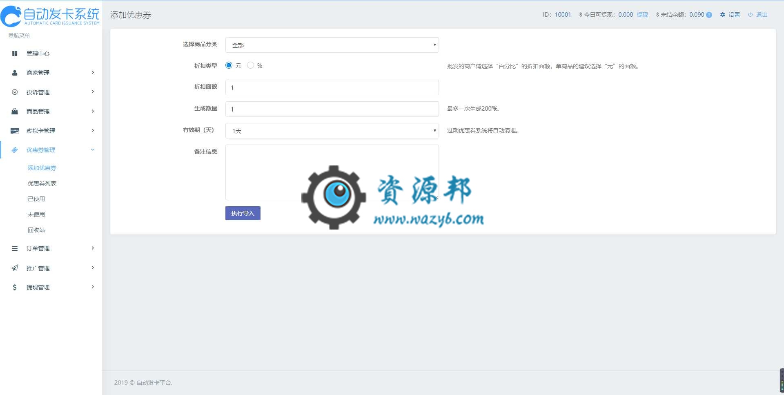Screen dimensions: 784x395
Task: Expand 提现管理 chevron
Action: (x=93, y=287)
